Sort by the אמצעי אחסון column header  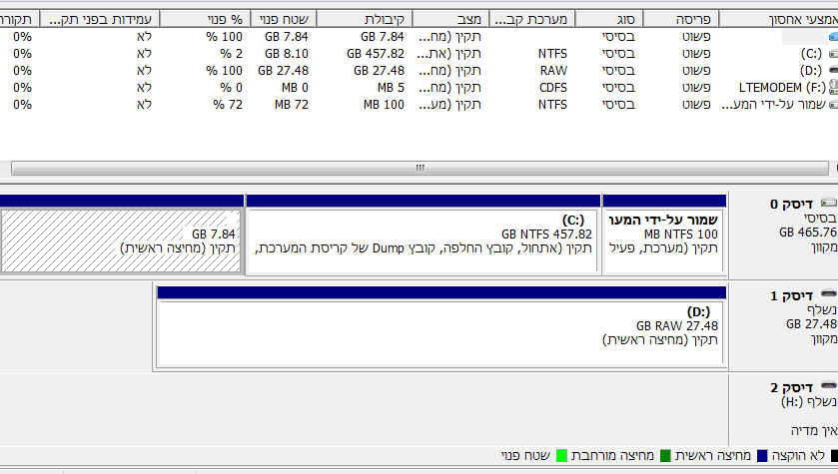click(779, 20)
